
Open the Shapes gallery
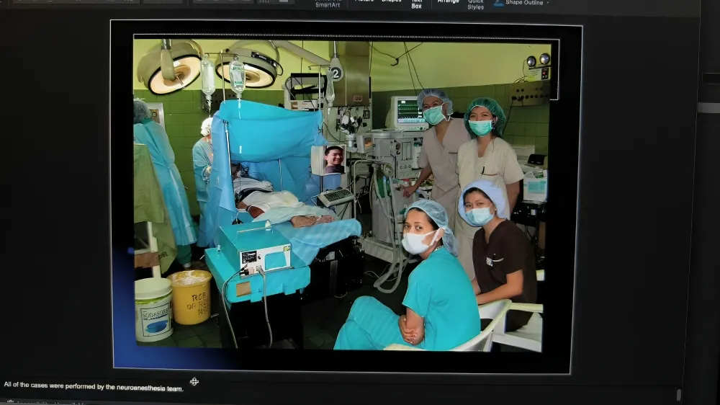pos(391,1)
